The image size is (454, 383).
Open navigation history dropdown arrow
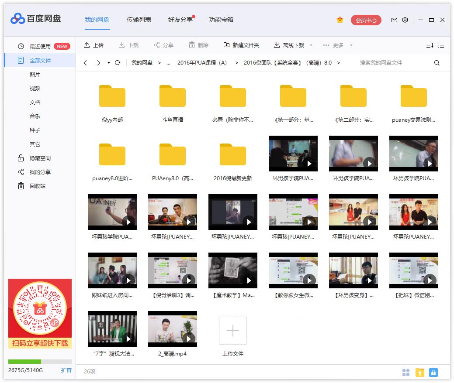point(108,63)
